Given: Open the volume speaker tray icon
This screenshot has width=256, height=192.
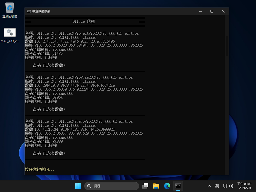Looking at the screenshot, I should click(231, 186).
